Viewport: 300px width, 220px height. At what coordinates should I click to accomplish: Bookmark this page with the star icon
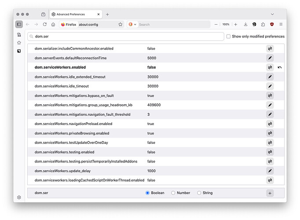[x=121, y=24]
